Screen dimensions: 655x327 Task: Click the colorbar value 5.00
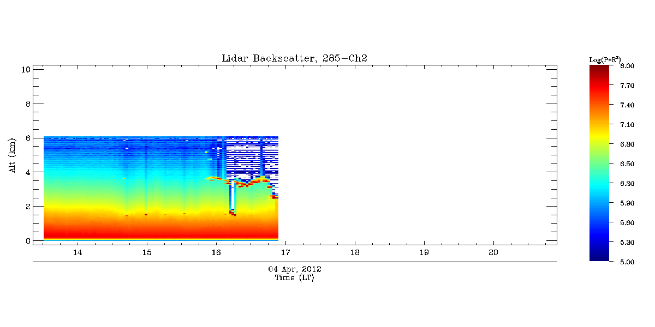pyautogui.click(x=627, y=262)
